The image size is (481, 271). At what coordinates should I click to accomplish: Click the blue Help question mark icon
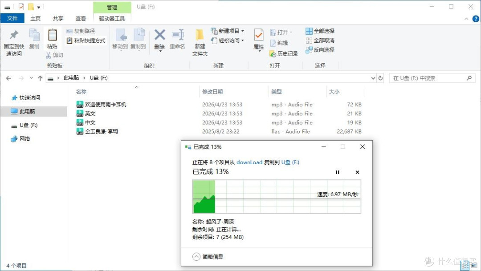point(476,19)
